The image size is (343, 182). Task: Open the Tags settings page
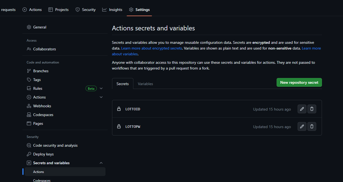(x=37, y=80)
